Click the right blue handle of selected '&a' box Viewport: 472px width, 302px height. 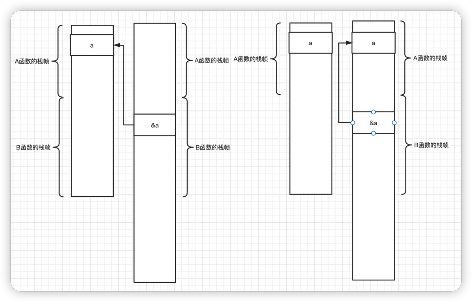point(395,123)
